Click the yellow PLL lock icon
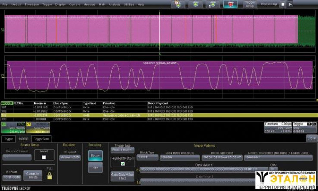The width and height of the screenshot is (318, 191). [x=49, y=175]
